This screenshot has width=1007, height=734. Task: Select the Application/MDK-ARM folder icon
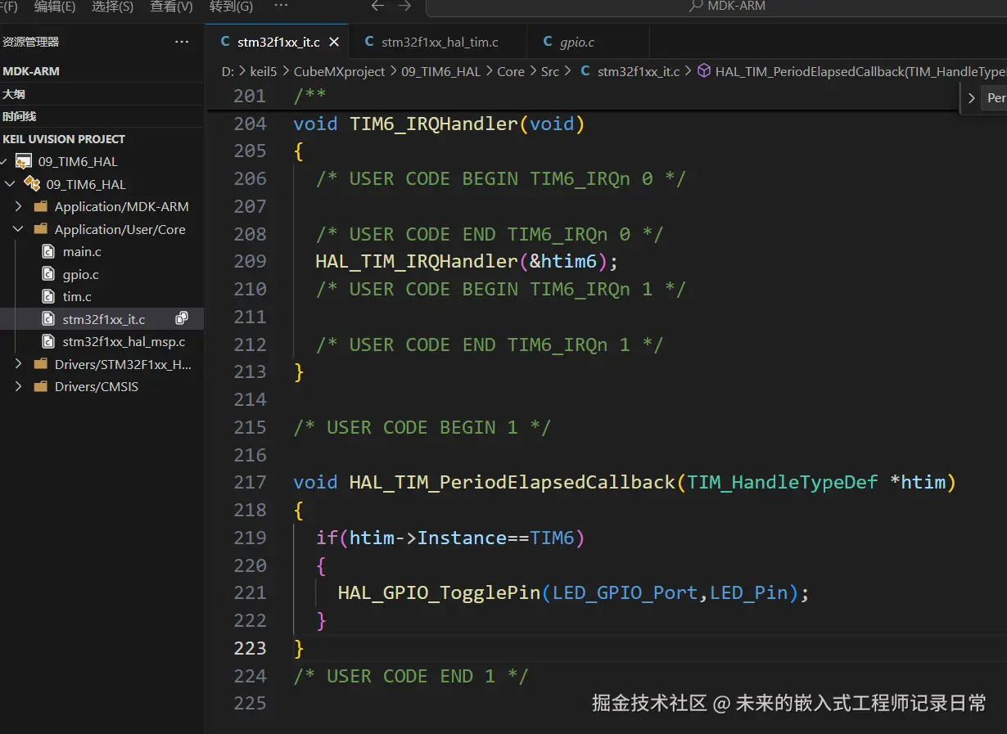point(40,207)
